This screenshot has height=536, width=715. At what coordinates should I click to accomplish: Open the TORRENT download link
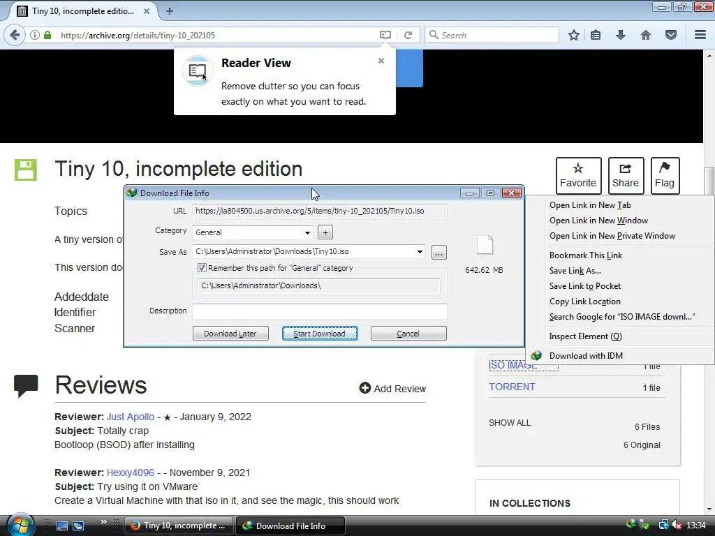pyautogui.click(x=512, y=387)
